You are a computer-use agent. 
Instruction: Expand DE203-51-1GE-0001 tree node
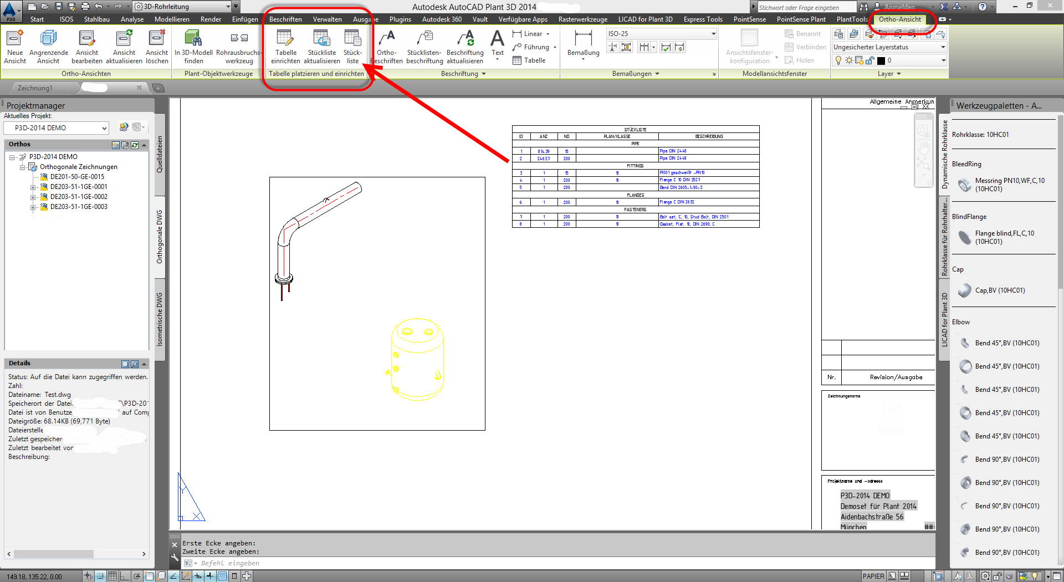tap(33, 187)
